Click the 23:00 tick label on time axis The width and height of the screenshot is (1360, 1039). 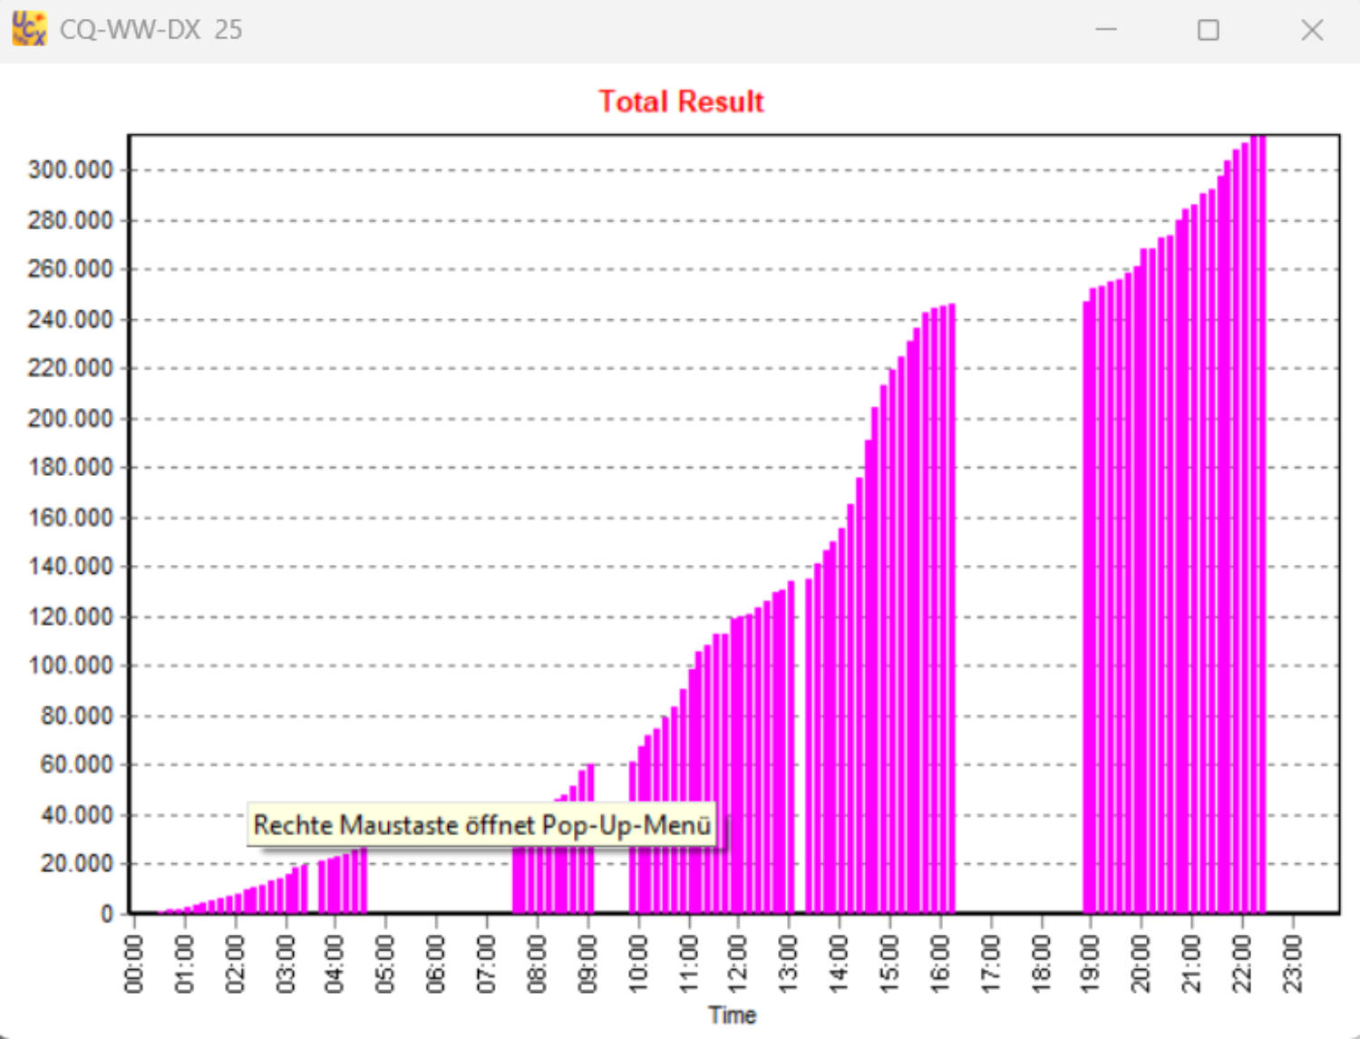point(1293,964)
